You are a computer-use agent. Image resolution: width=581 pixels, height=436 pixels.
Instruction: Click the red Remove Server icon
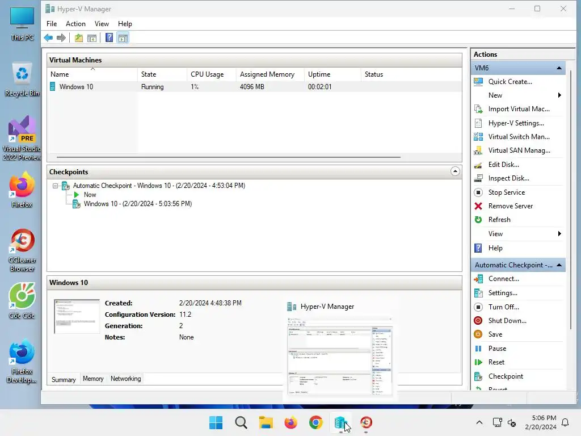pos(478,206)
